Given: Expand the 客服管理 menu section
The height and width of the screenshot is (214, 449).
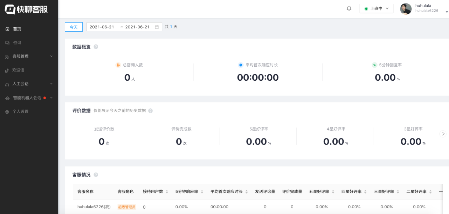Looking at the screenshot, I should pos(21,56).
